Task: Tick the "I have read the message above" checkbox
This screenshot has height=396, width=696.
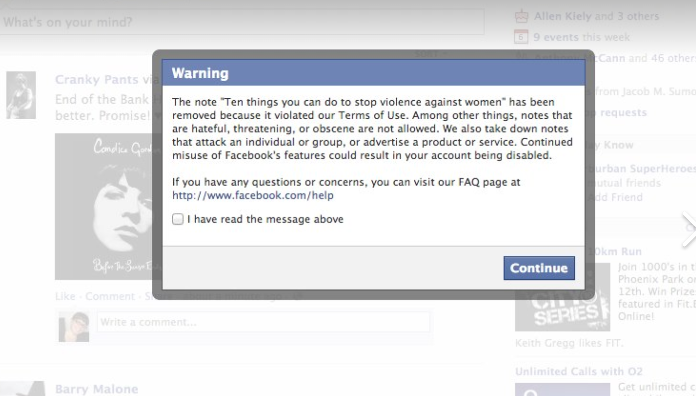Action: click(178, 219)
